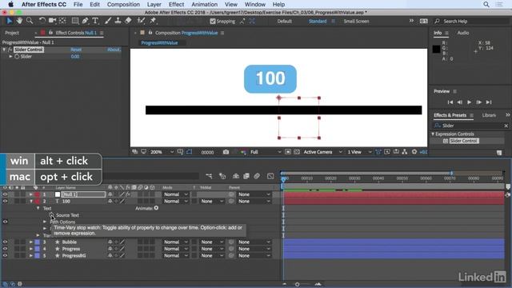This screenshot has height=288, width=512.
Task: Select the Rotation tool
Action: click(42, 21)
